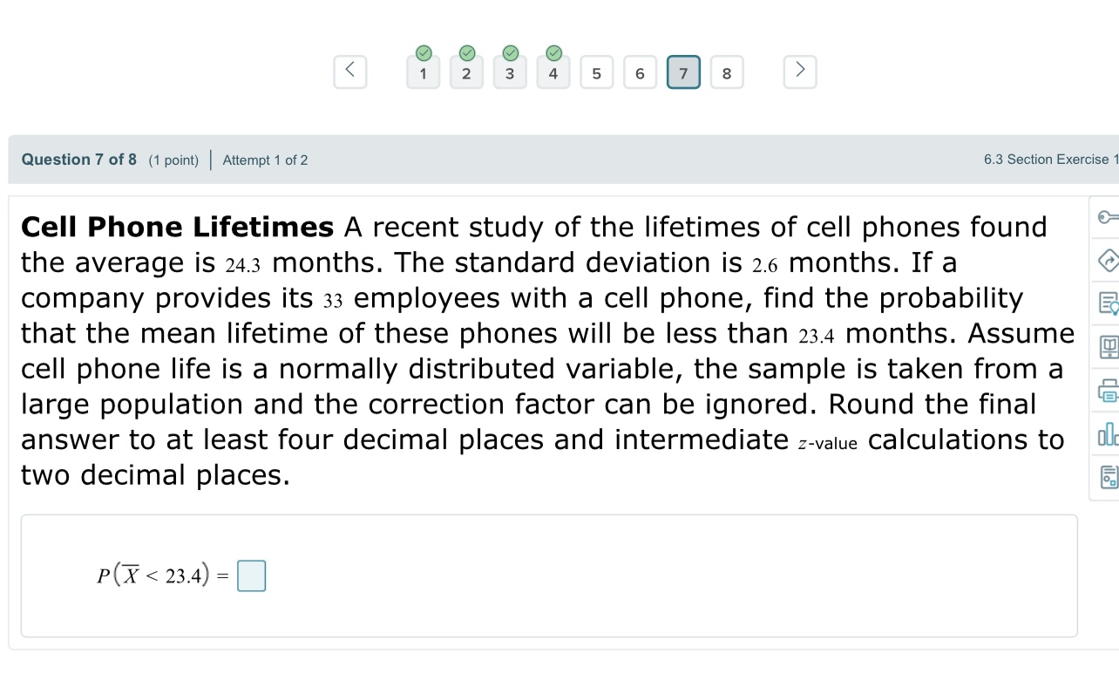Screen dimensions: 1119x694
Task: Click the right chevron to navigate forward
Action: click(799, 71)
